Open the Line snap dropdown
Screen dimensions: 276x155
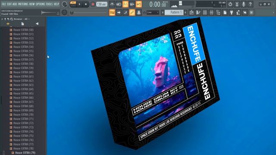(x=153, y=12)
